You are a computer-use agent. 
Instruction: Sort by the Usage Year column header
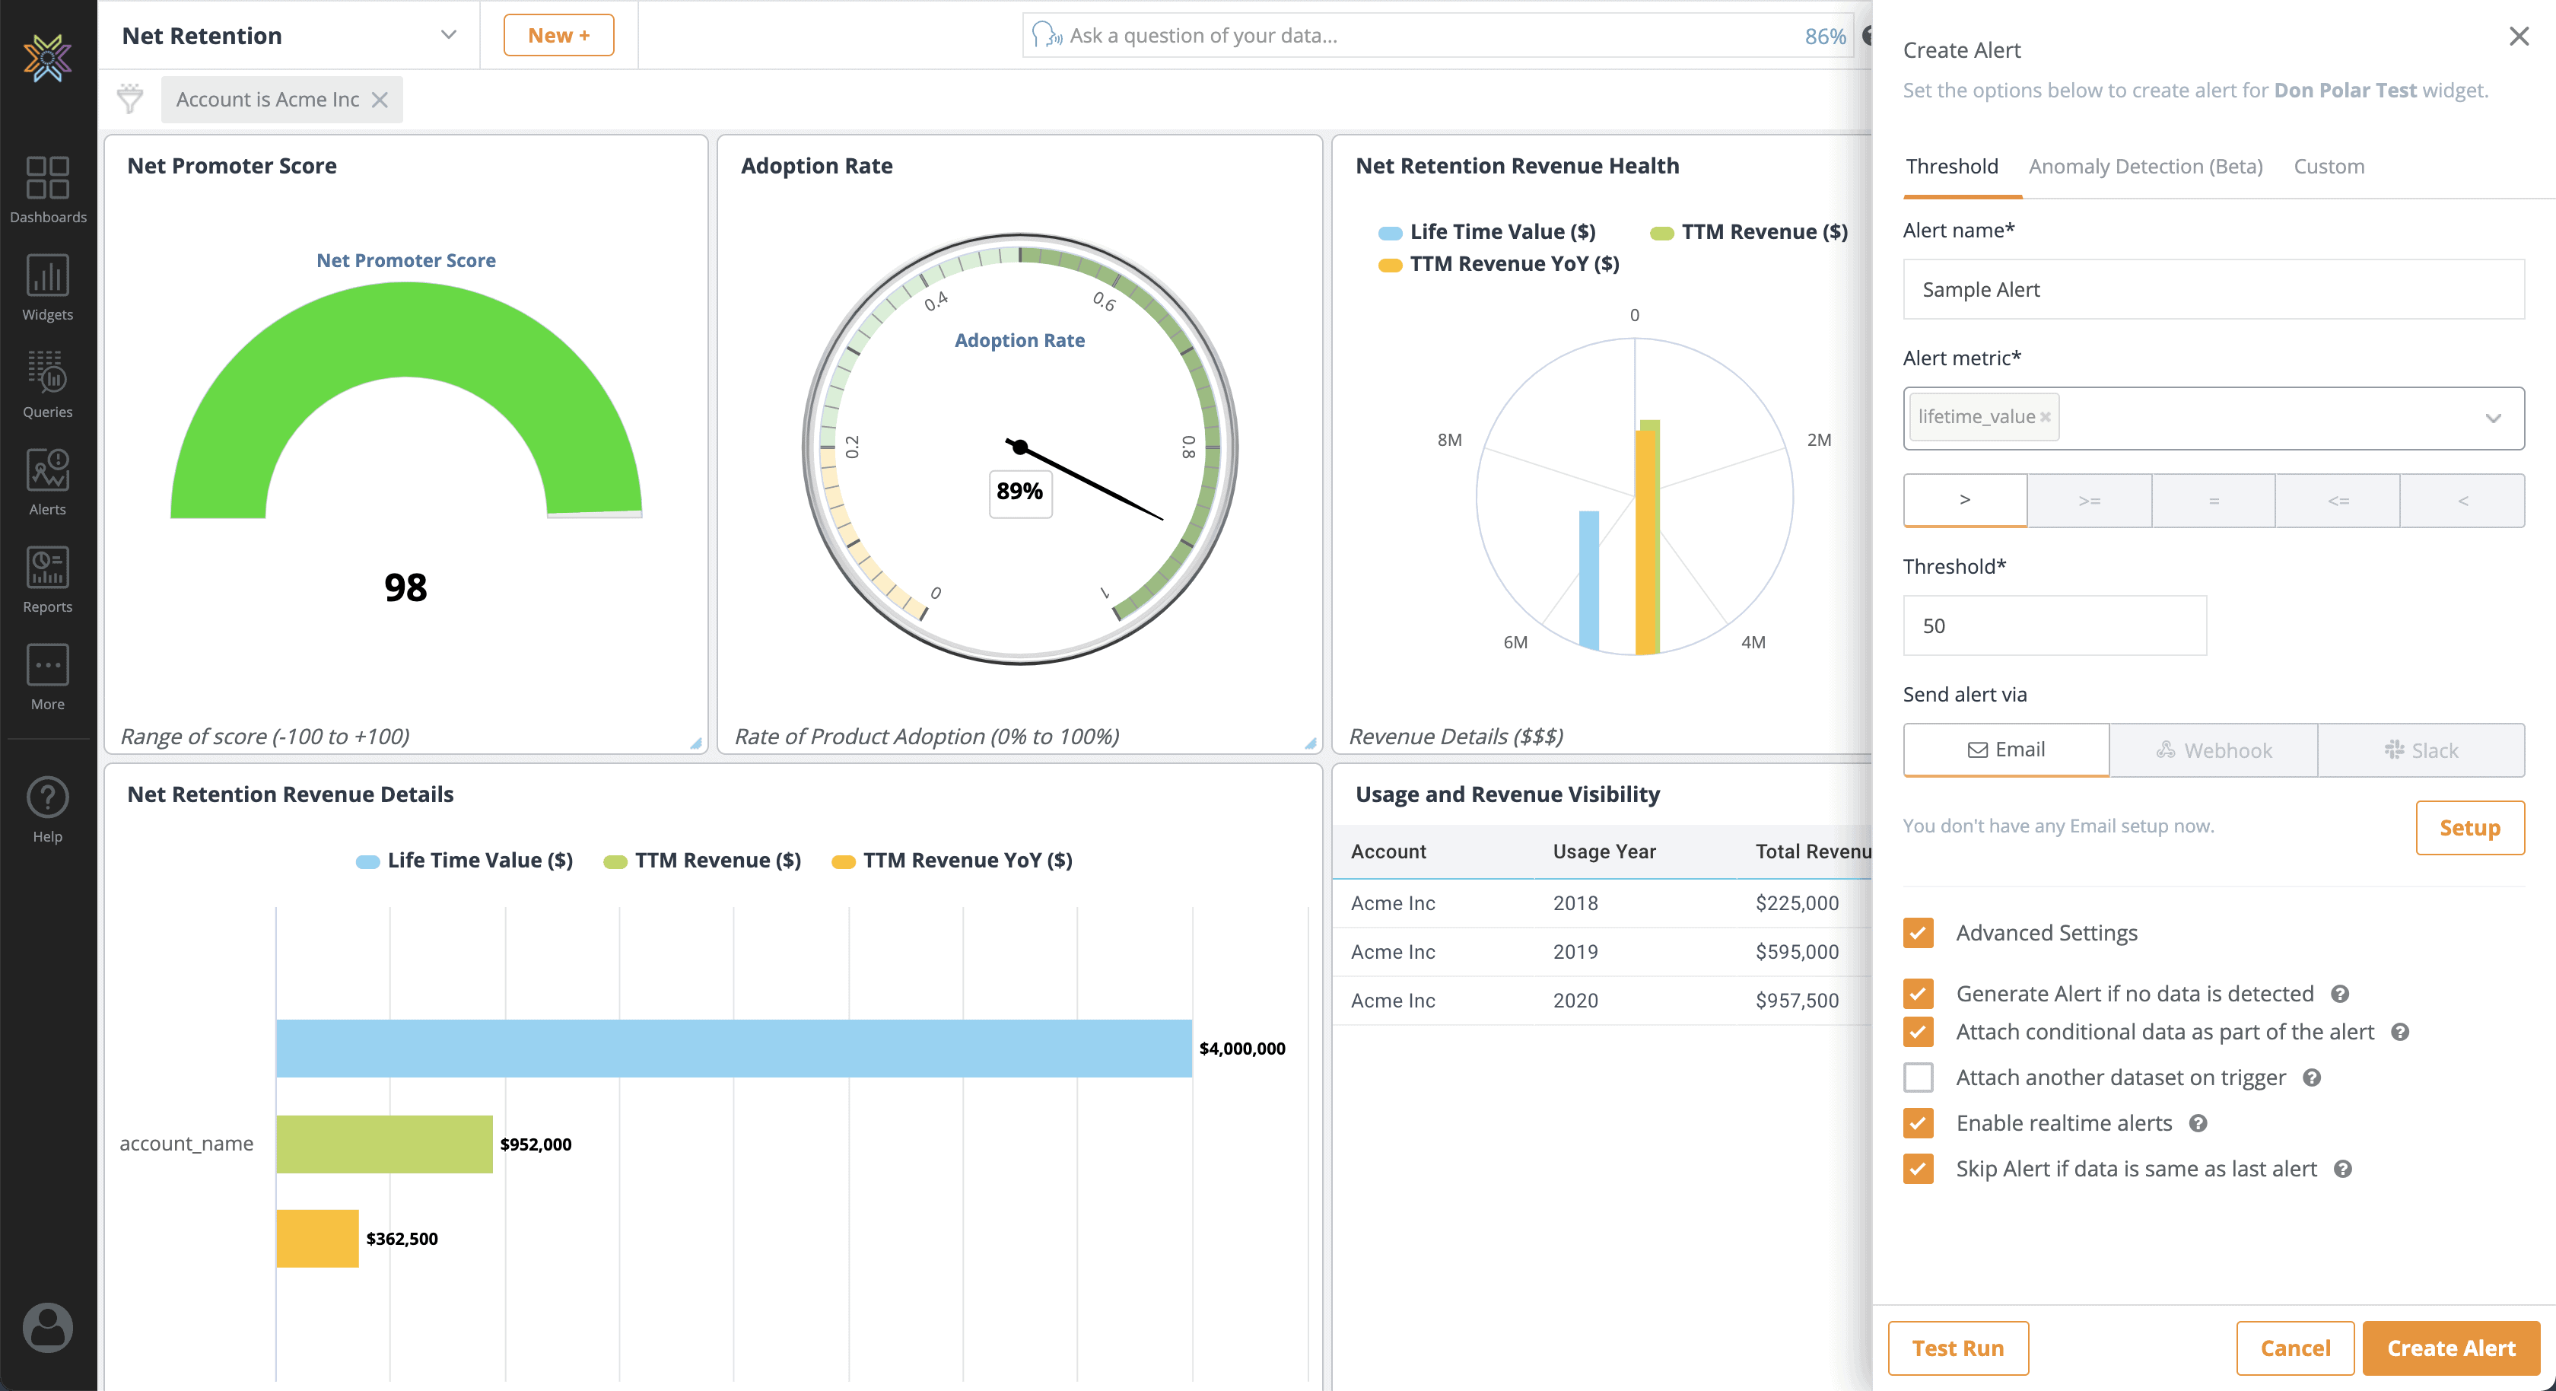1604,851
